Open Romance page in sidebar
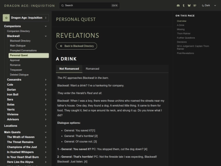The image size is (221, 166). tap(15, 65)
